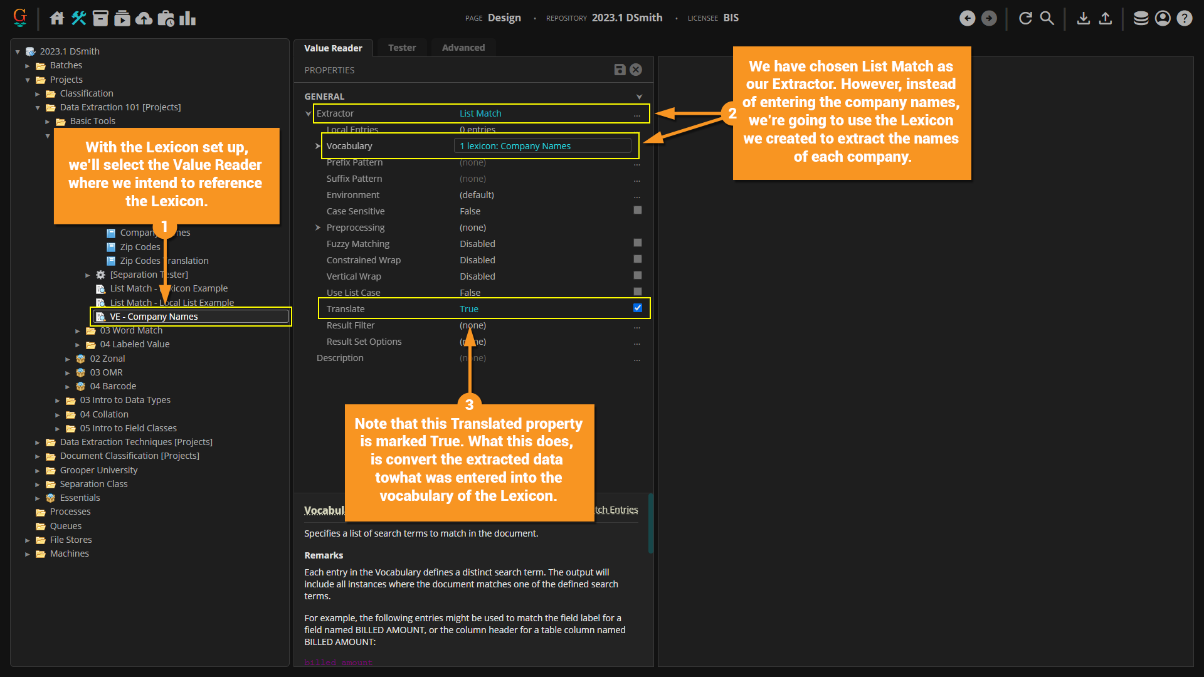1204x677 pixels.
Task: Navigate back with the arrow button
Action: pyautogui.click(x=967, y=18)
